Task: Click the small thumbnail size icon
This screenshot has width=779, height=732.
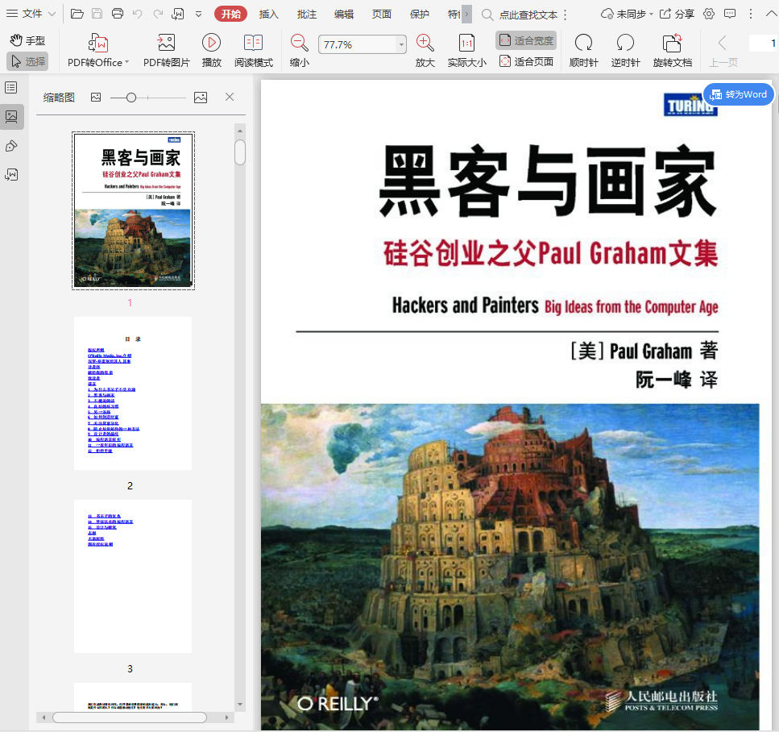Action: [96, 98]
